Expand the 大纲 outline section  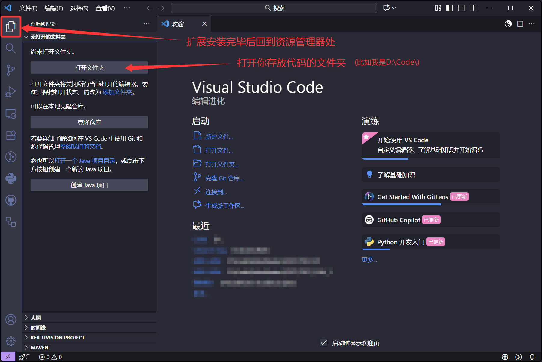[35, 318]
